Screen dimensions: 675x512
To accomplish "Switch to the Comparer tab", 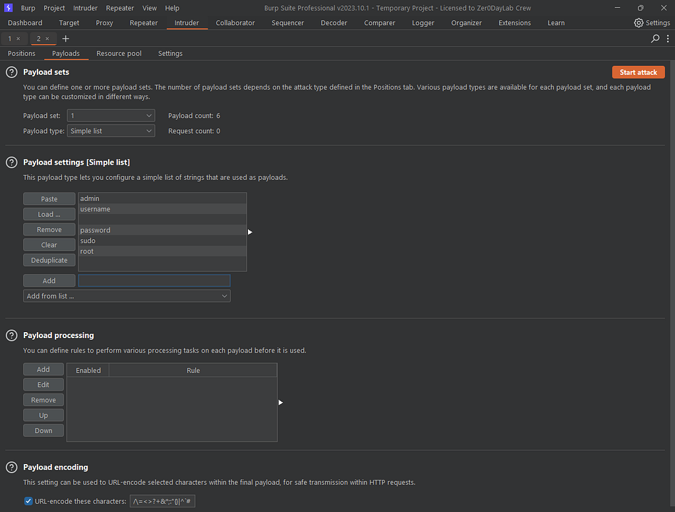I will tap(380, 23).
